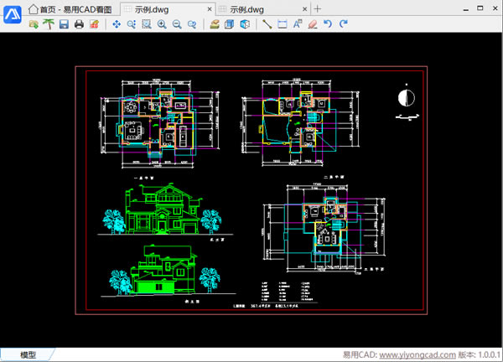Open the www.yiyongcad.com link

click(417, 355)
